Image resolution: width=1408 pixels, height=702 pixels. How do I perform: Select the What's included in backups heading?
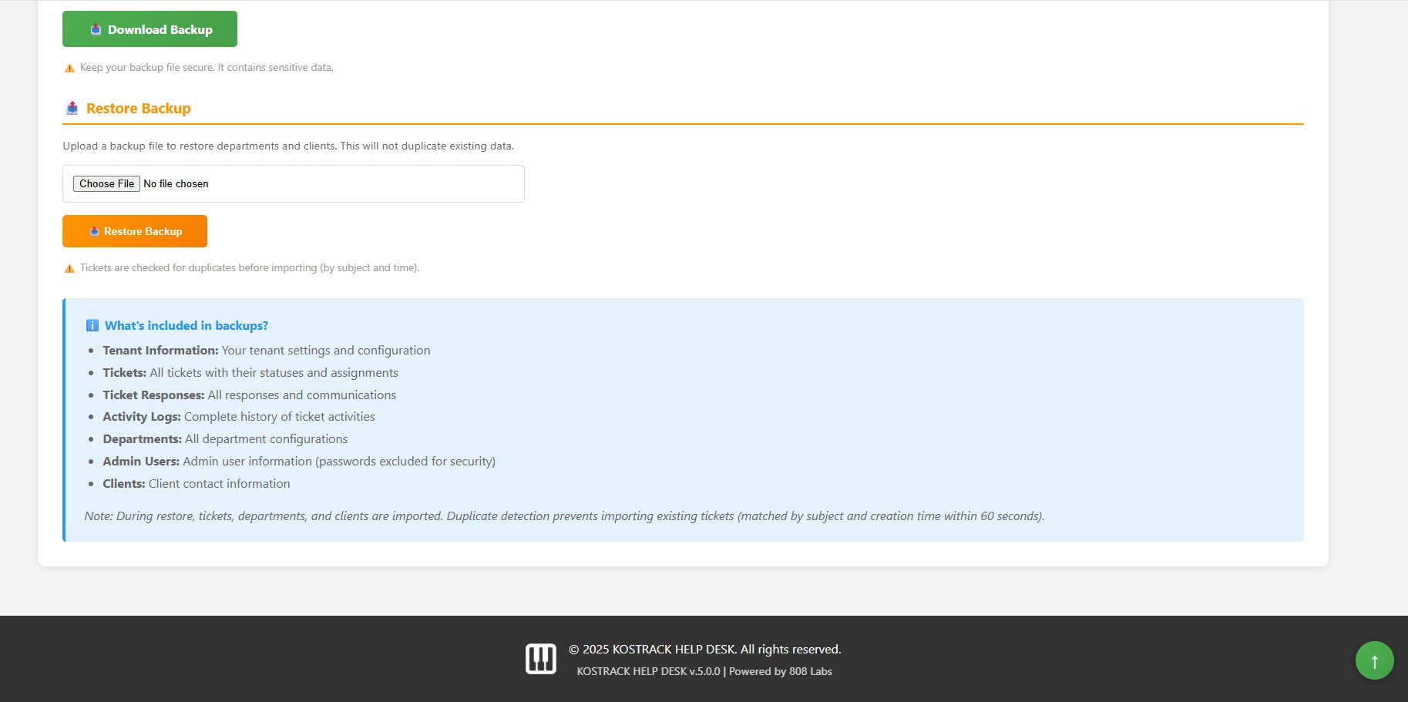(186, 325)
